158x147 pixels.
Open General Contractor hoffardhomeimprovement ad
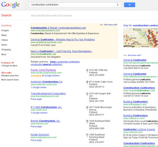[135, 74]
